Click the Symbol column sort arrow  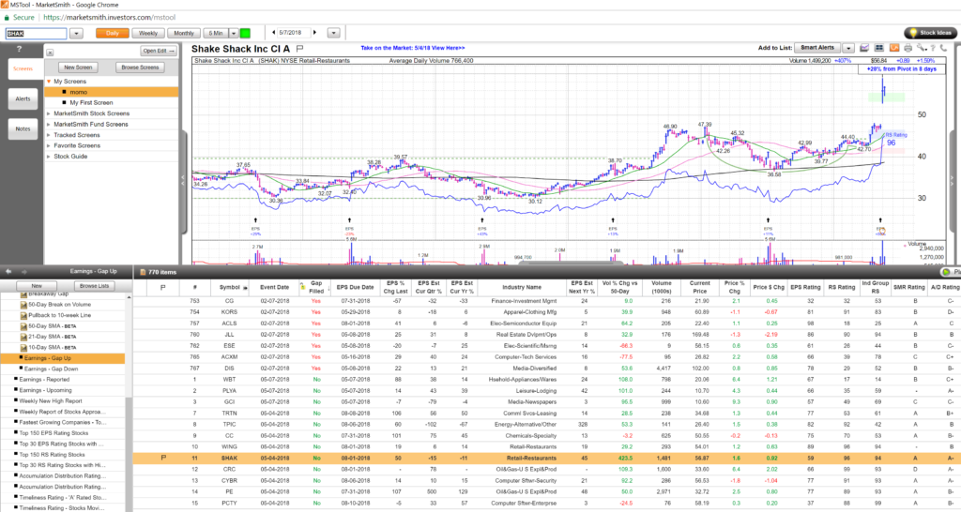[x=246, y=288]
